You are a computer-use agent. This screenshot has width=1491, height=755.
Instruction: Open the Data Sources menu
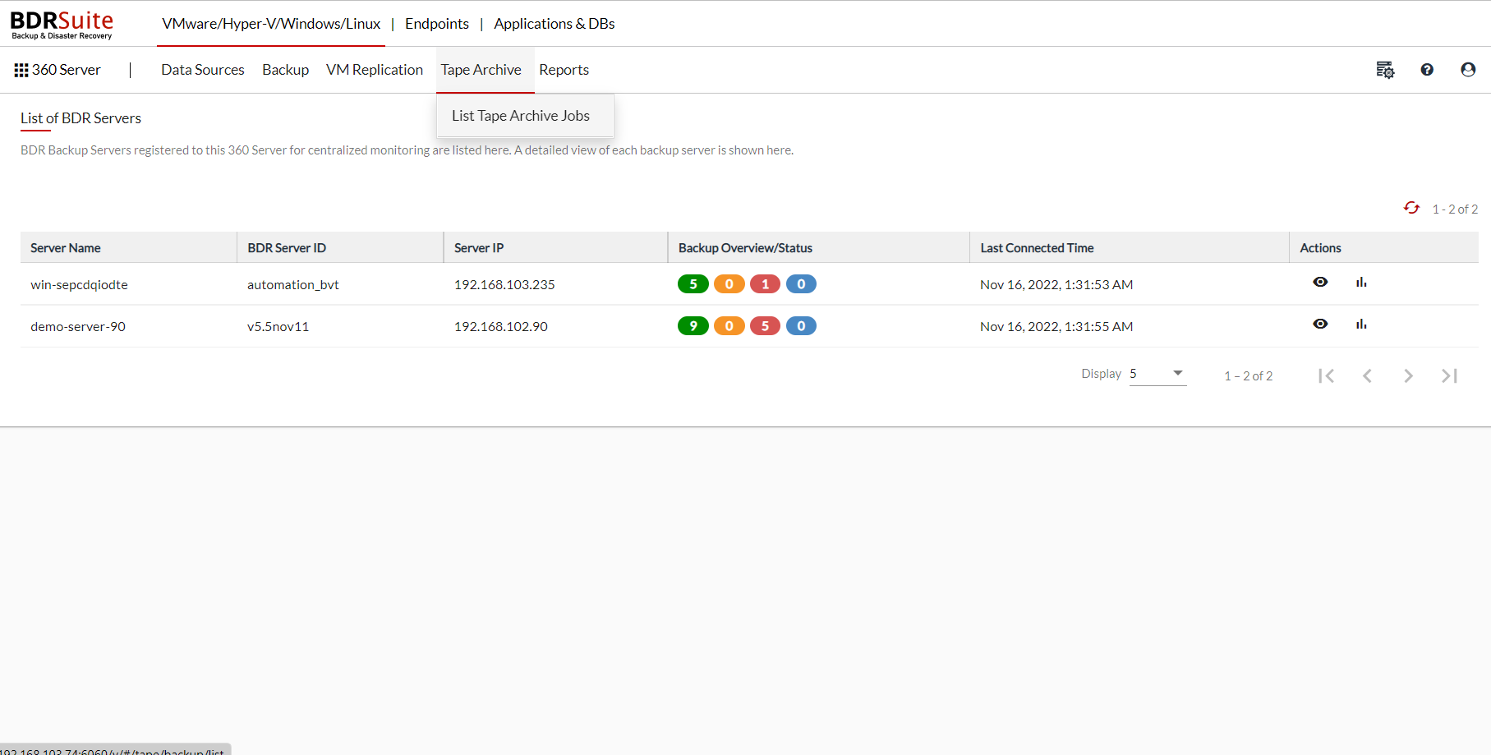pos(203,70)
